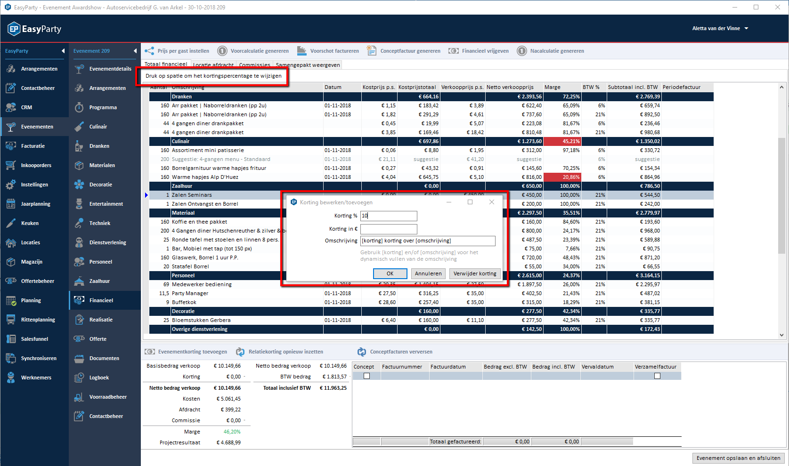Open the Magazijn module

34,262
